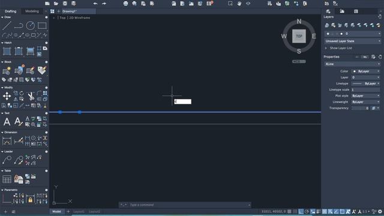The height and width of the screenshot is (216, 384).
Task: Click the 2D Wireframe visual style label
Action: 80,17
